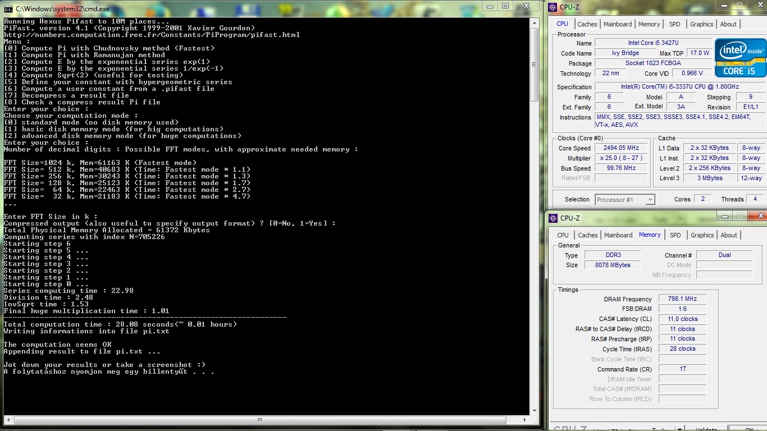The width and height of the screenshot is (767, 431).
Task: Click the Level 3 '3 MBytes' value
Action: [710, 178]
